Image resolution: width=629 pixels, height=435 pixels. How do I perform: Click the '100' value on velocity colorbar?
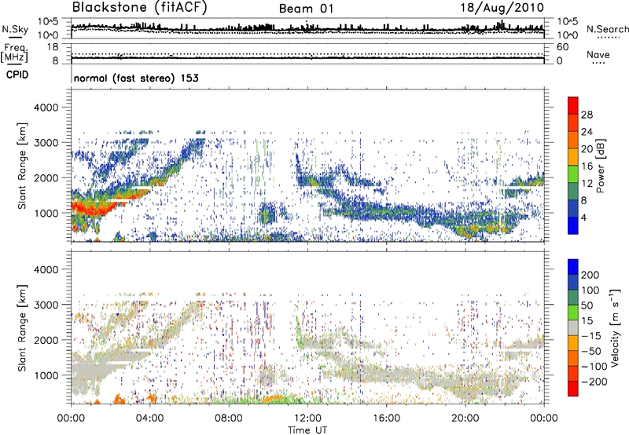[x=590, y=290]
